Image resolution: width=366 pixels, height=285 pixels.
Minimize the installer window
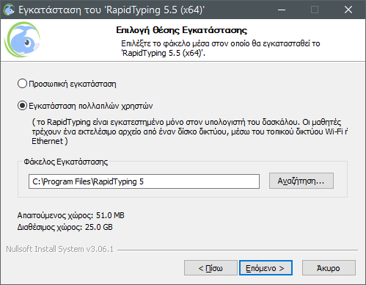click(282, 10)
